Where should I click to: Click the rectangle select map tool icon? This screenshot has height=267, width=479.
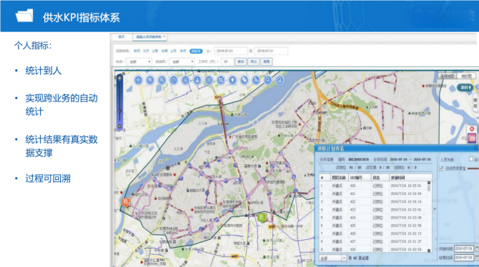(185, 80)
